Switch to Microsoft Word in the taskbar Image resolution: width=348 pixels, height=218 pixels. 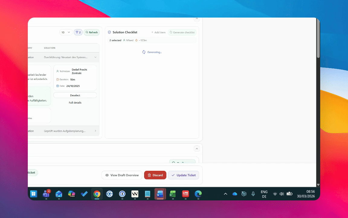[160, 194]
